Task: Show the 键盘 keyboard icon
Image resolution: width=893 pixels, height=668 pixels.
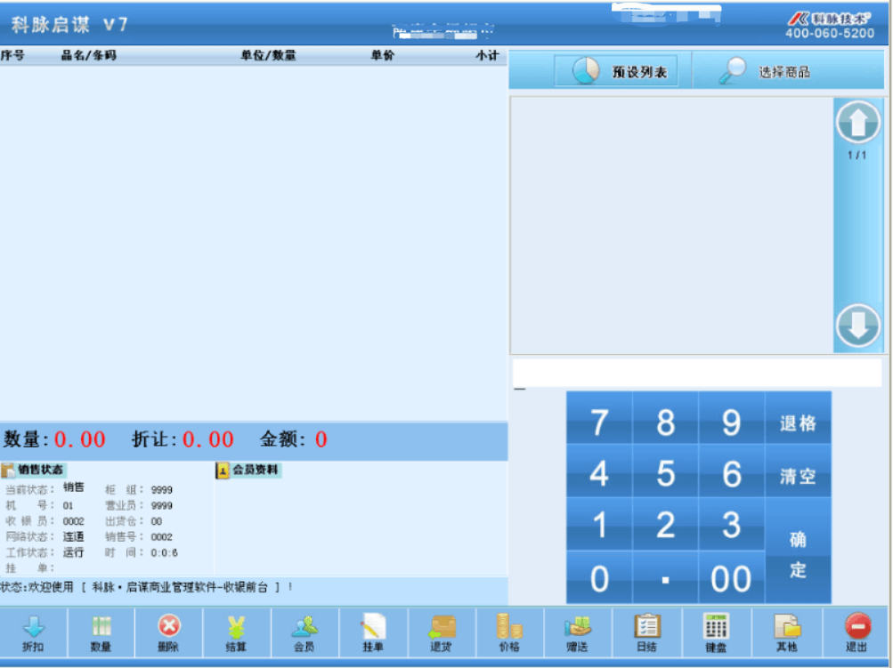Action: pyautogui.click(x=717, y=632)
